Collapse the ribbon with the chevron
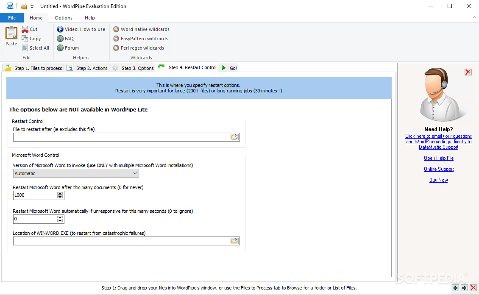479x295 pixels. point(474,18)
